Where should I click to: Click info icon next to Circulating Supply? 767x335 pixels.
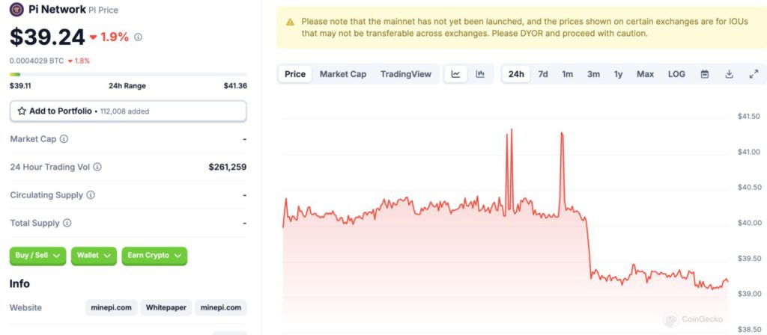[x=91, y=195]
